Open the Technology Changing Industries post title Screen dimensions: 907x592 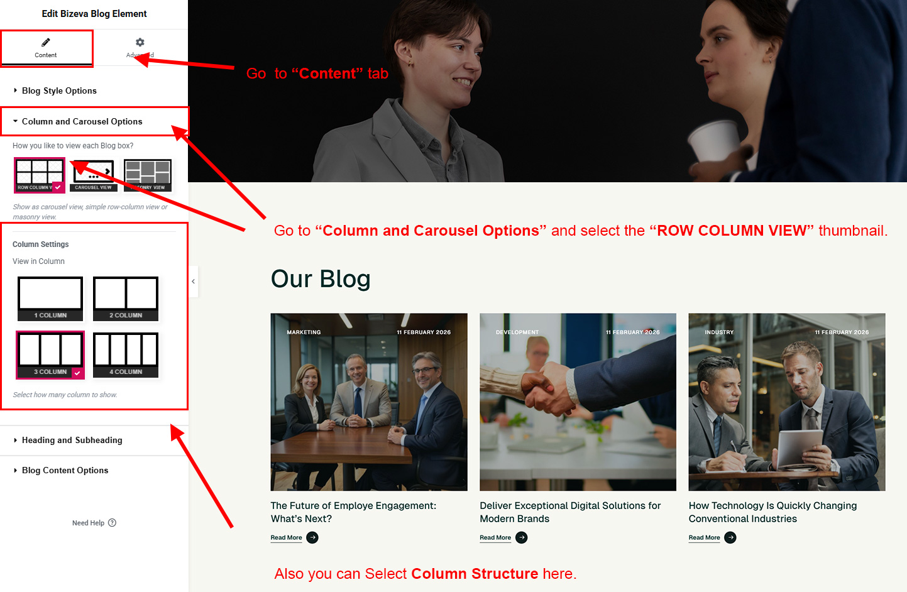(772, 512)
